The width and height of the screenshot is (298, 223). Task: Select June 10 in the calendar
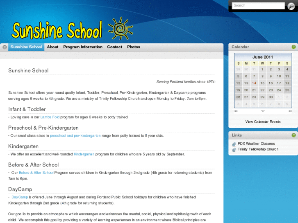(279, 76)
